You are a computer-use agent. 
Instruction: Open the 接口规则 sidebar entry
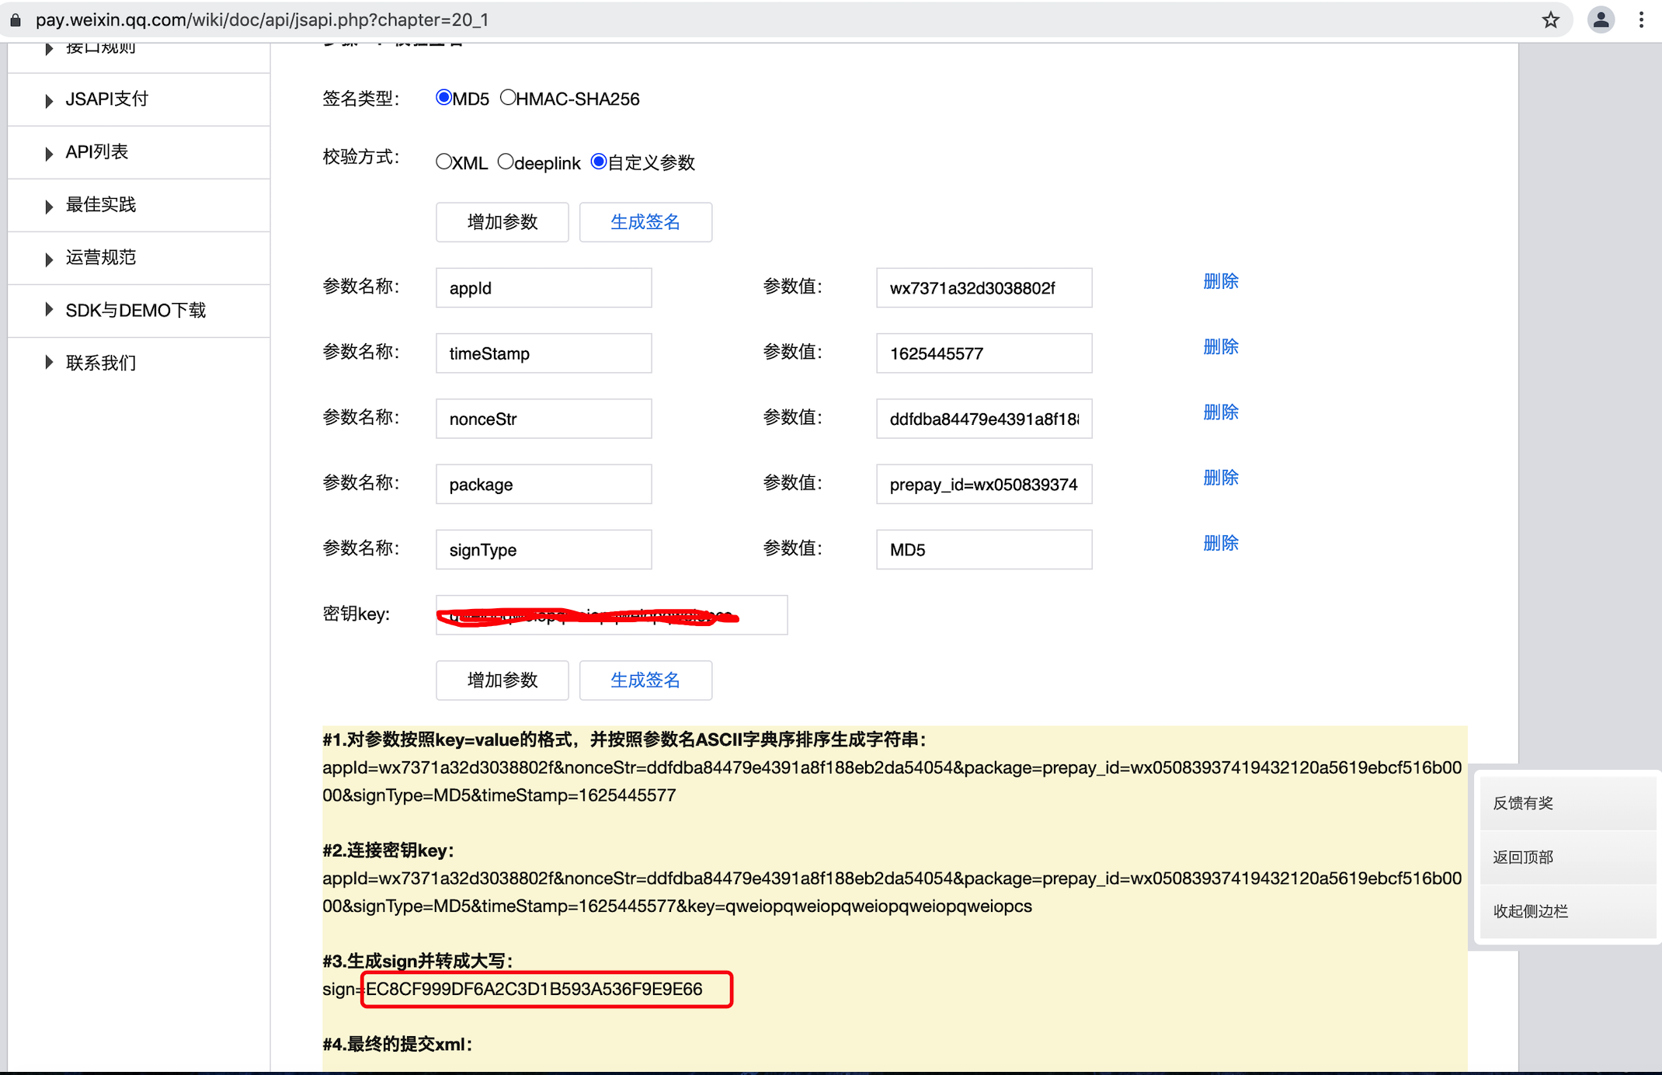(99, 47)
